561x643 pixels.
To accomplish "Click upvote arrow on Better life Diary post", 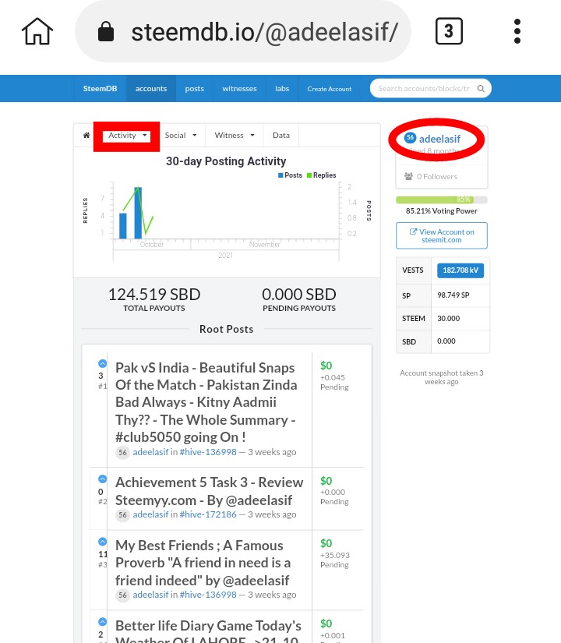I will tap(103, 622).
